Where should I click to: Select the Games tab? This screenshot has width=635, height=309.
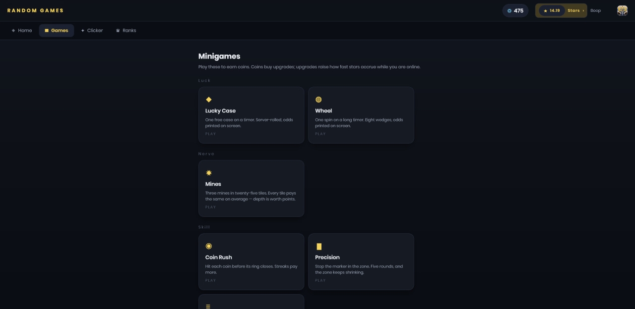[57, 30]
